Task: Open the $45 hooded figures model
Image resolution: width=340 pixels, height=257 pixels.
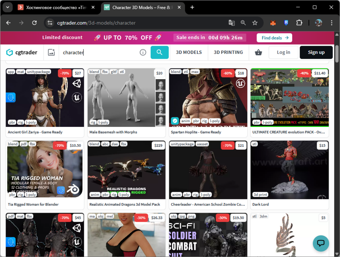Action: click(45, 235)
